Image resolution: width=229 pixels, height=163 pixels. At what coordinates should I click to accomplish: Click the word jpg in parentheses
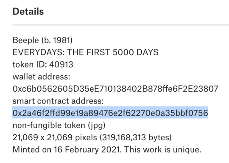click(97, 126)
